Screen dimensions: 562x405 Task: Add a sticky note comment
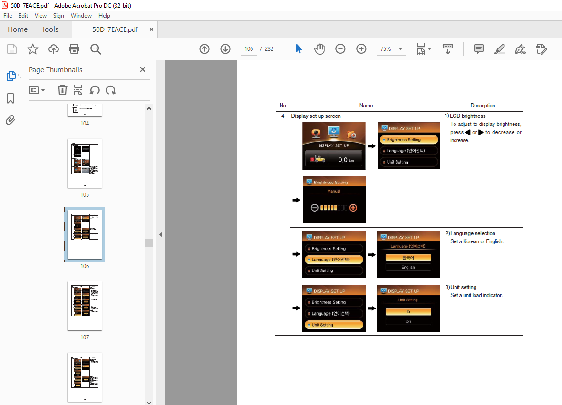pos(478,49)
